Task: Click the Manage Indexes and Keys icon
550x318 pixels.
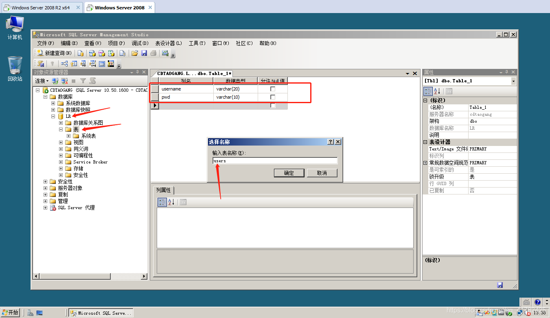Action: (x=74, y=64)
